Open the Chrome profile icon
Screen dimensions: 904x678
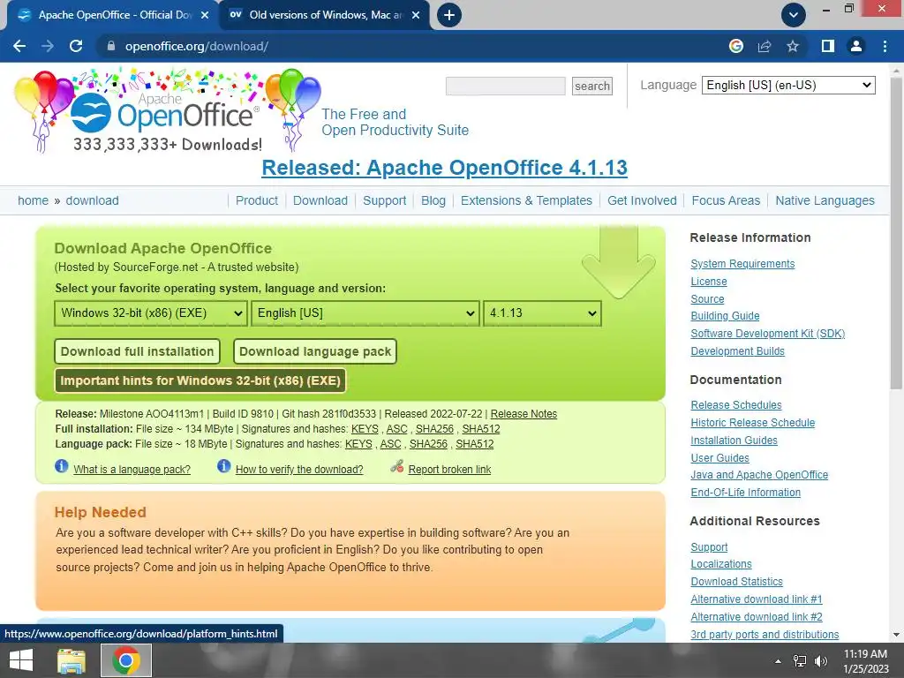click(856, 46)
